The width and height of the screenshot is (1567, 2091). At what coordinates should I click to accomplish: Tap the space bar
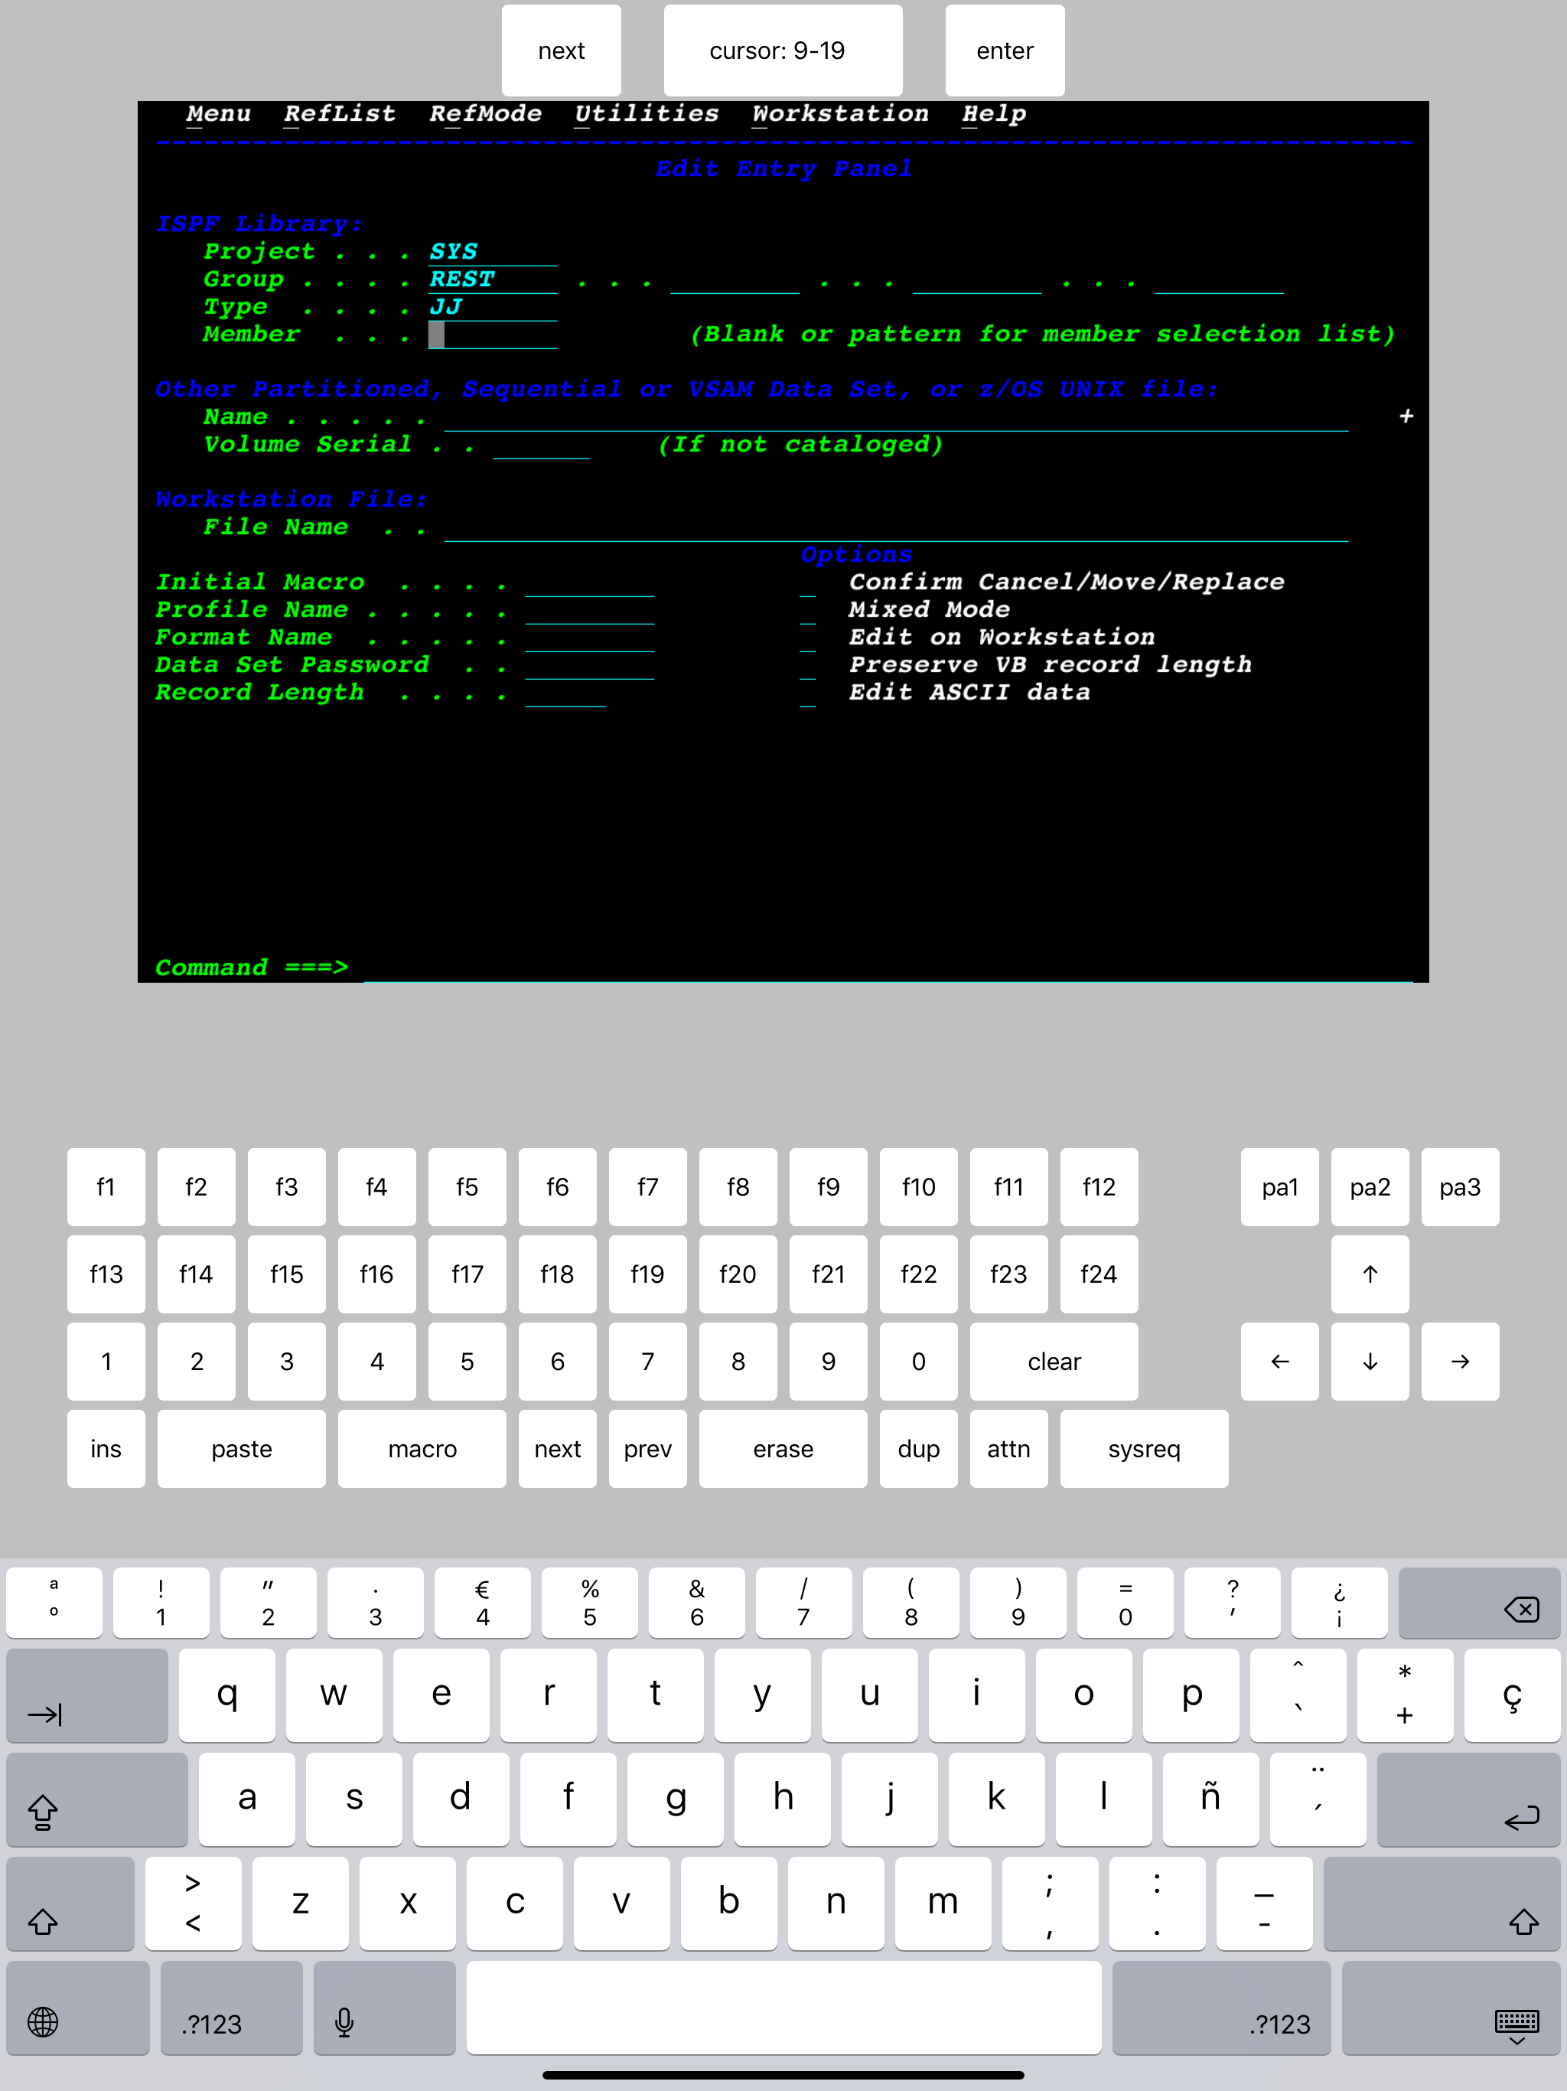pos(783,2008)
